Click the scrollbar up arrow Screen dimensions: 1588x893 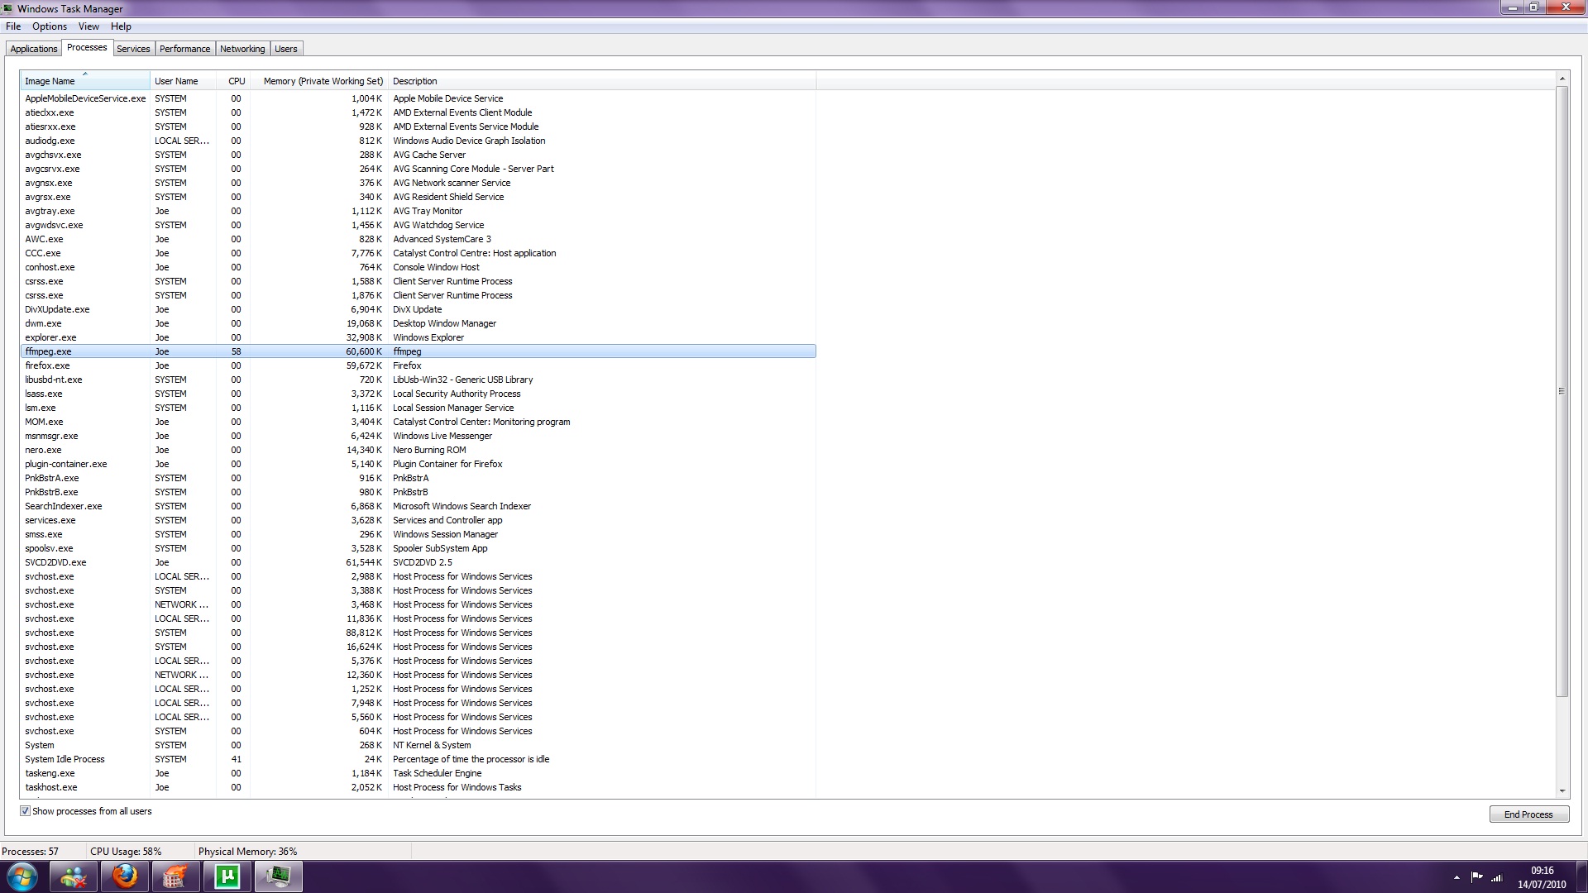[x=1562, y=79]
